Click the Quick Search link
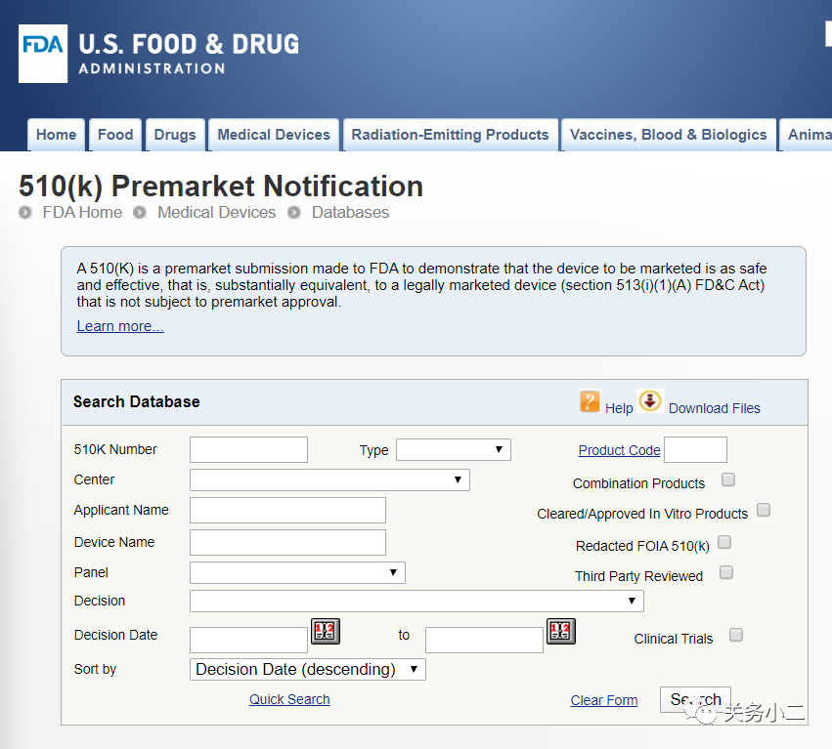 tap(289, 699)
